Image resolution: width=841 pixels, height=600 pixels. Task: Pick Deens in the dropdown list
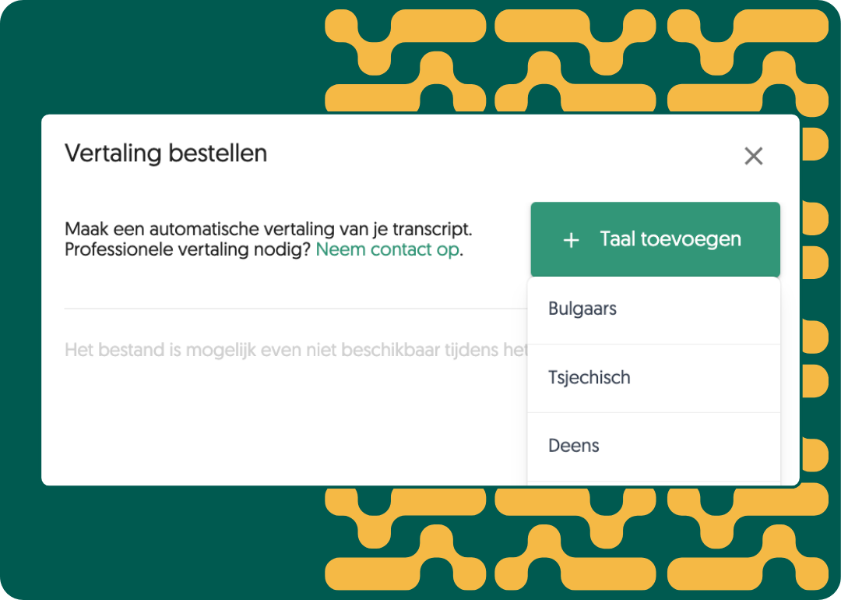[x=654, y=446]
